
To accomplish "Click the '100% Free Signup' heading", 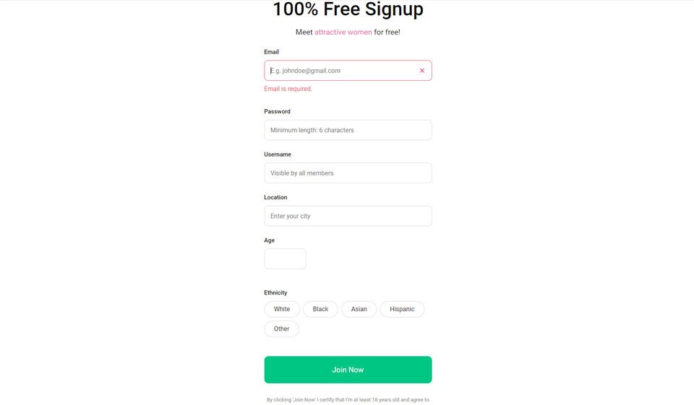I will (x=348, y=9).
